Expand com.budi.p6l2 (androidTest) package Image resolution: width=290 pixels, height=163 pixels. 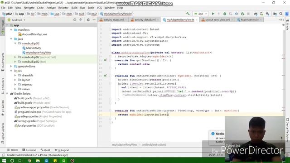(15, 57)
